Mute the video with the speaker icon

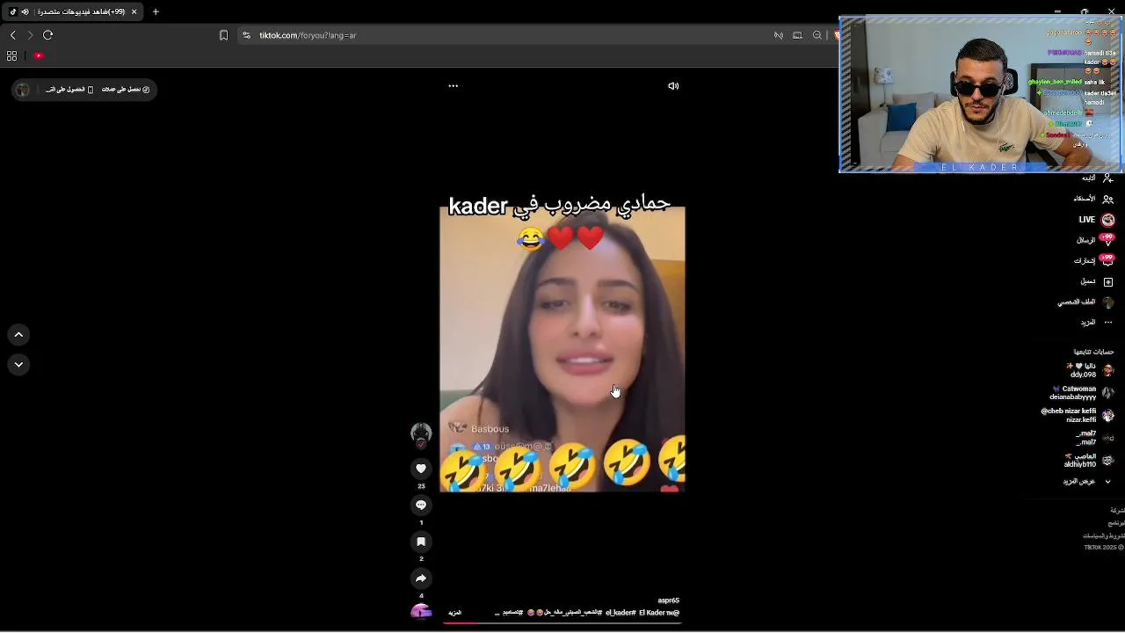coord(673,86)
